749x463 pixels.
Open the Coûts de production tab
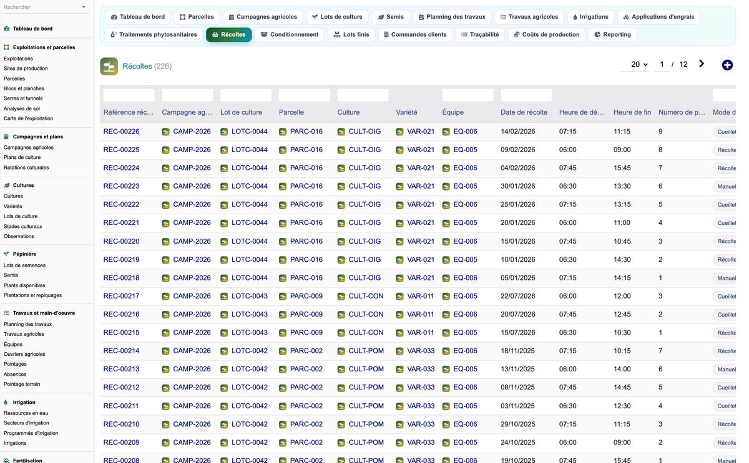tap(546, 34)
